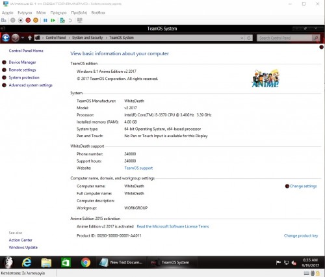Image resolution: width=325 pixels, height=277 pixels.
Task: Click the Anime edition logo image
Action: pos(265,78)
